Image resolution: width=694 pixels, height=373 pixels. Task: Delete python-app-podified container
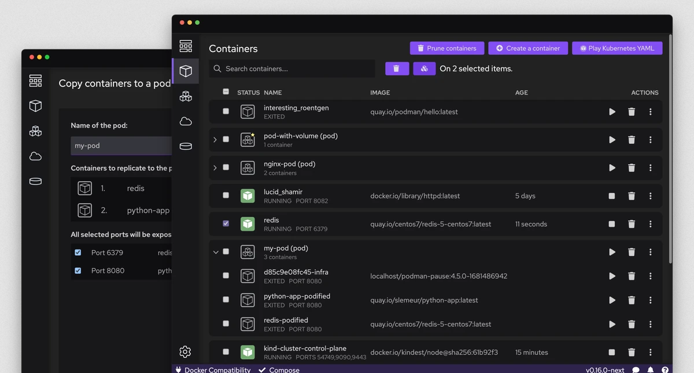click(x=632, y=300)
